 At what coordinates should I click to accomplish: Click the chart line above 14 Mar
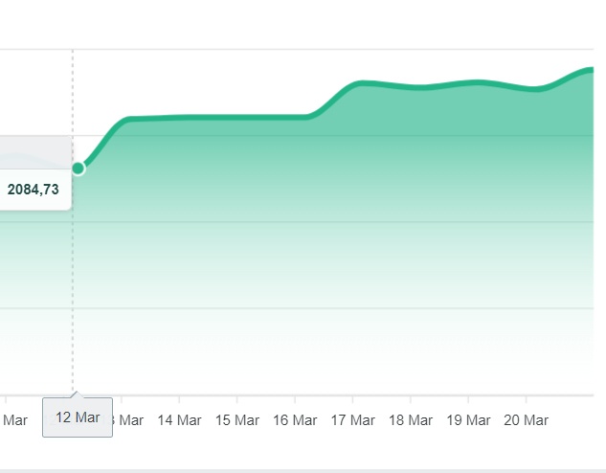(x=179, y=117)
